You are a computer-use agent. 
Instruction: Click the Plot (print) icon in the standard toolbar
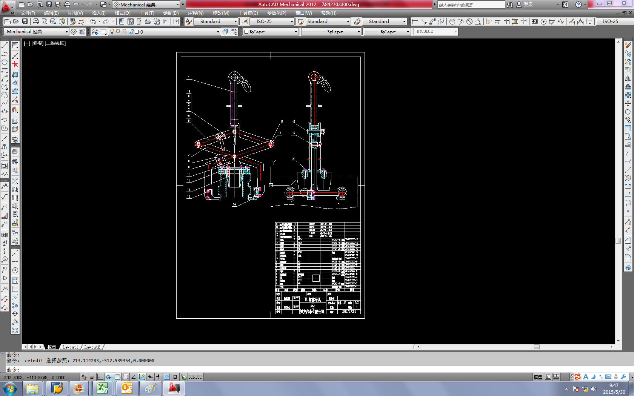click(x=35, y=21)
